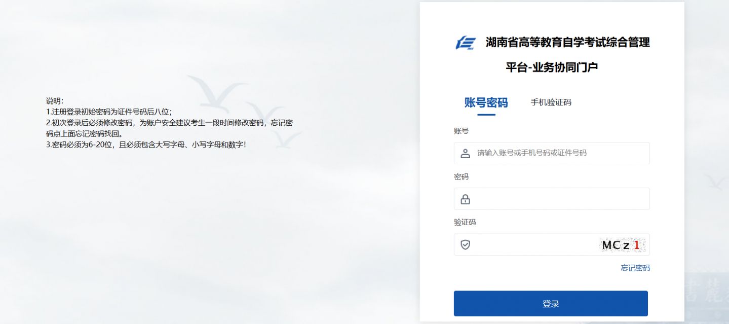Click the lock icon in password field

coord(465,199)
